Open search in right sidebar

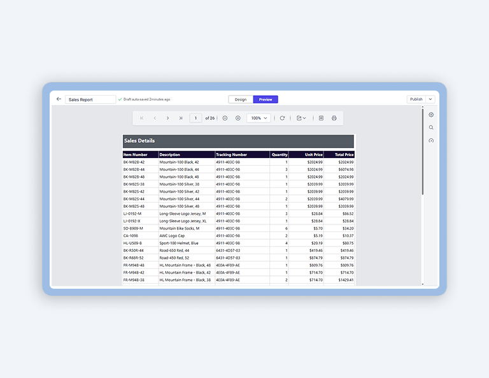coord(431,127)
